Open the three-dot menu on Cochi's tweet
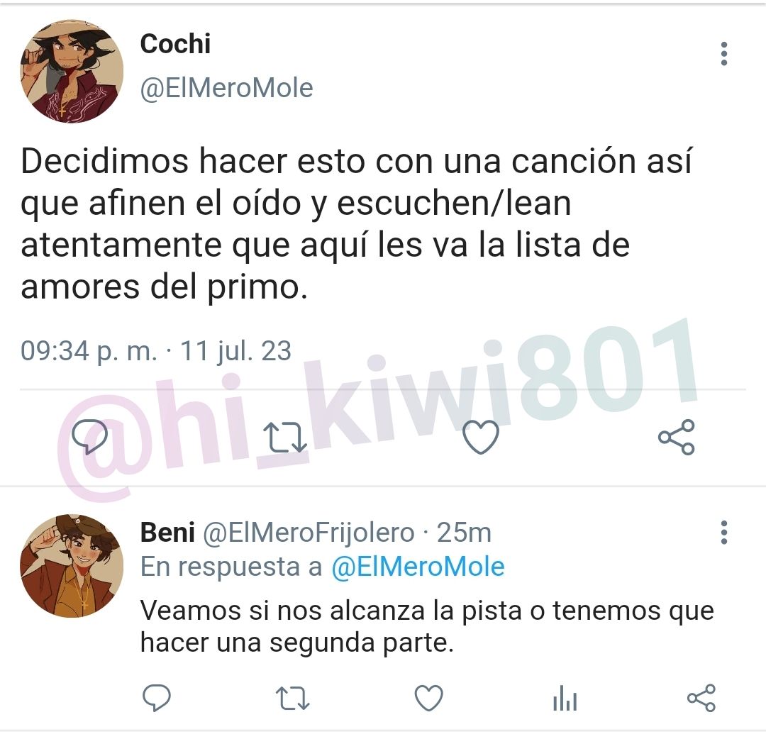 724,54
